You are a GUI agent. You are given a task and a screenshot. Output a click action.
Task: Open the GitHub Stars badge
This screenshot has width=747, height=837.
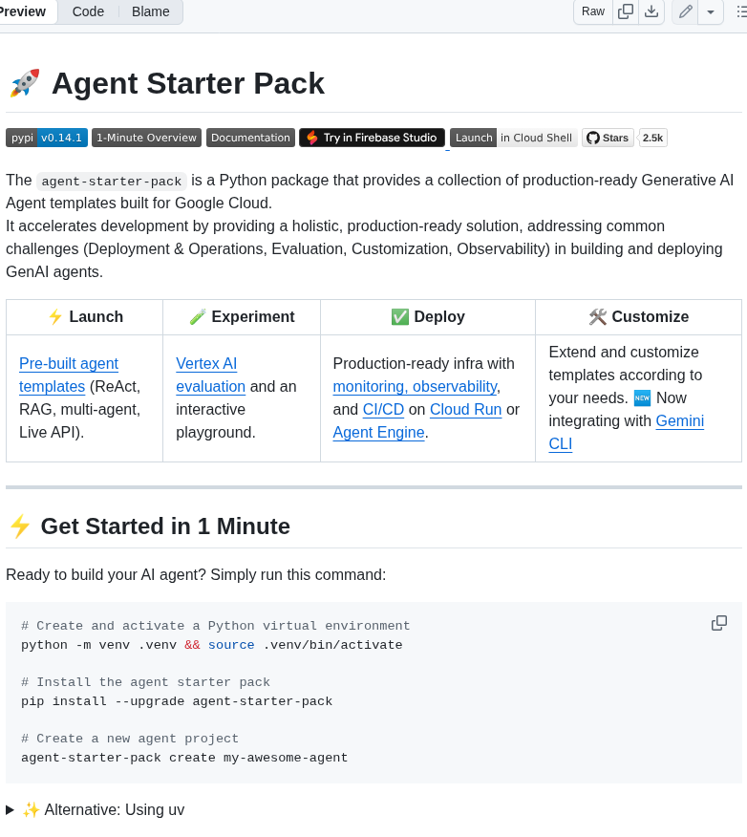click(x=608, y=138)
